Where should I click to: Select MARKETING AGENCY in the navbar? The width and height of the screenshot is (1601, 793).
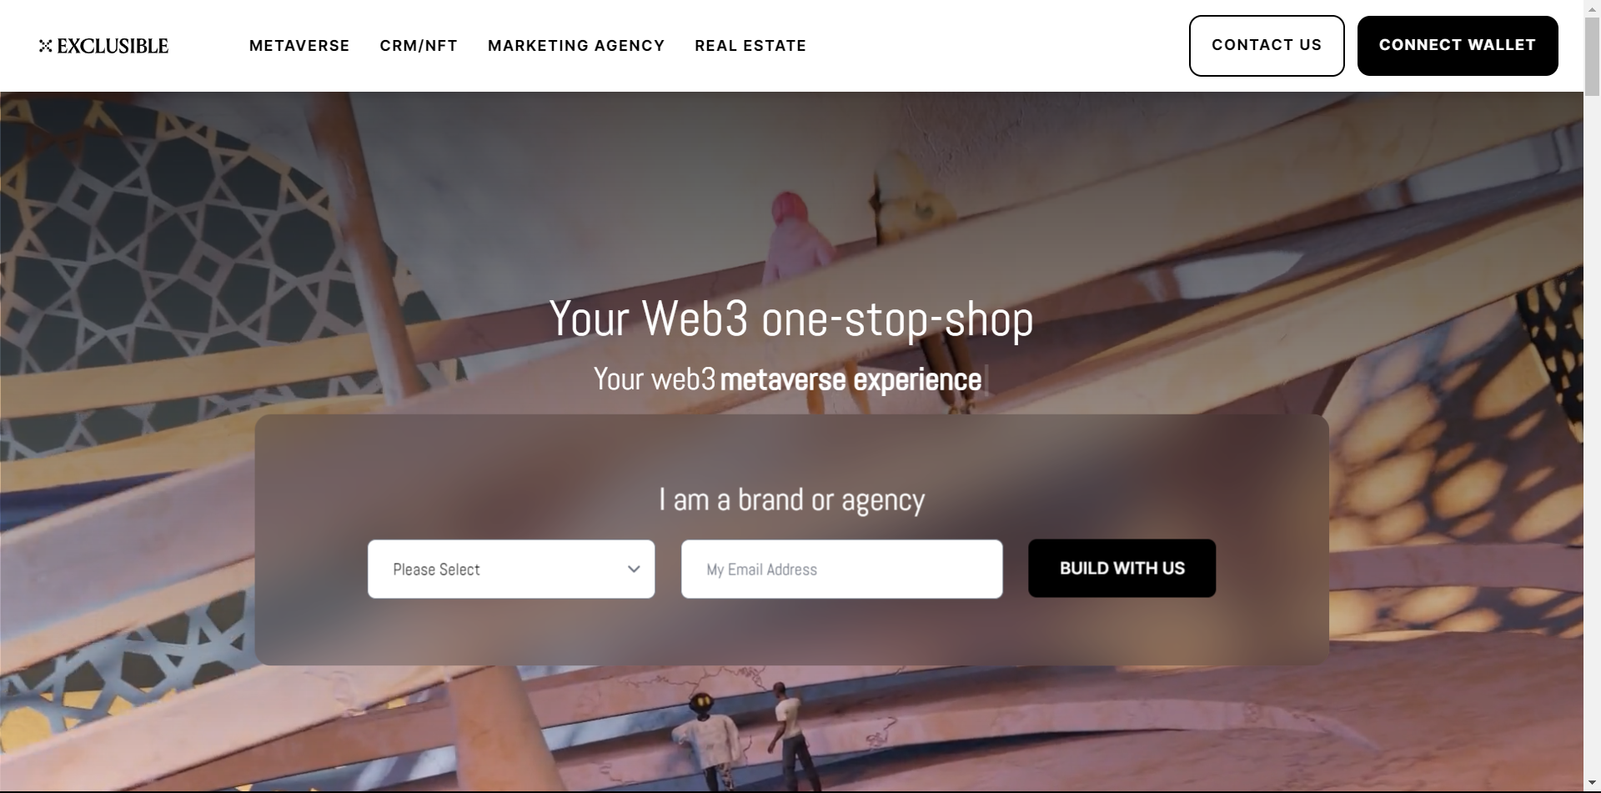click(576, 46)
